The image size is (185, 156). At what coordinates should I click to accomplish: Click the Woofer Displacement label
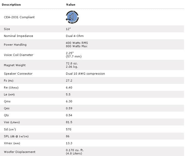[20, 152]
